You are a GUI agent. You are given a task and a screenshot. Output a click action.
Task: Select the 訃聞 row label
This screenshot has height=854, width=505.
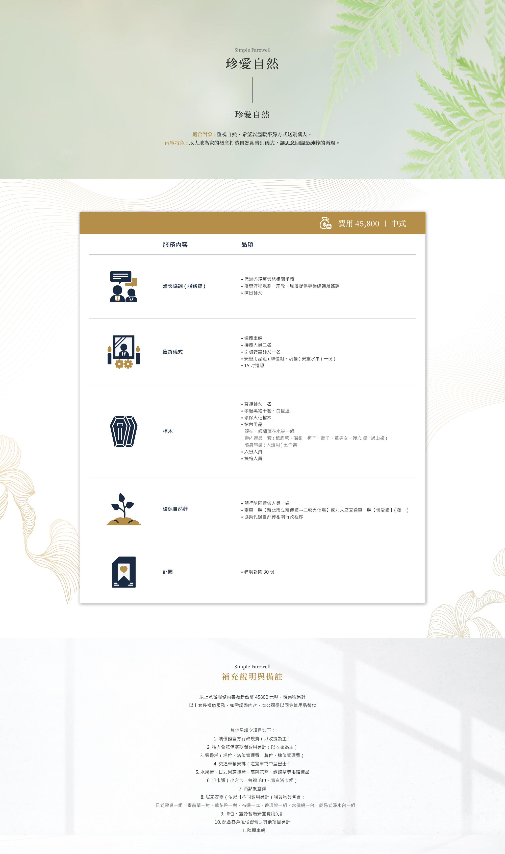coord(167,572)
